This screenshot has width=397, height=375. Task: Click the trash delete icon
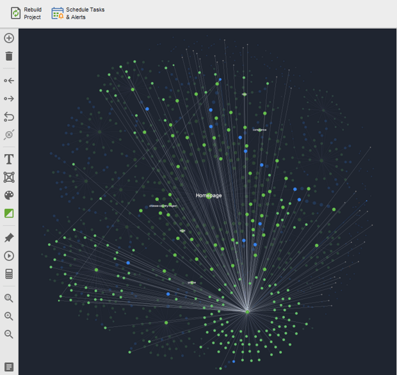click(x=9, y=56)
